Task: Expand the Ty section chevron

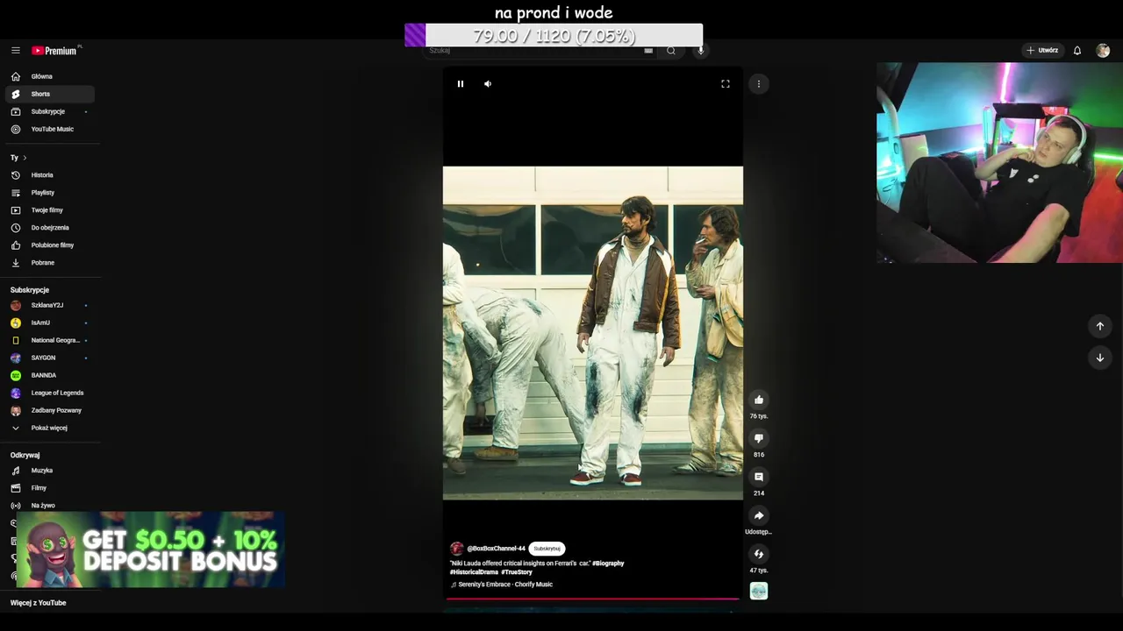Action: click(25, 158)
